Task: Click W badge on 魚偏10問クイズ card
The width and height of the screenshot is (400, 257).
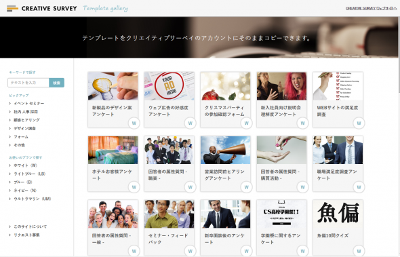Action: pyautogui.click(x=359, y=251)
